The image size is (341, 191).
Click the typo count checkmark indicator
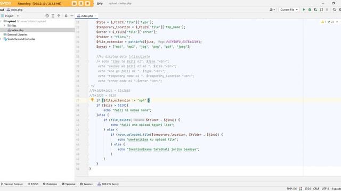(x=330, y=22)
